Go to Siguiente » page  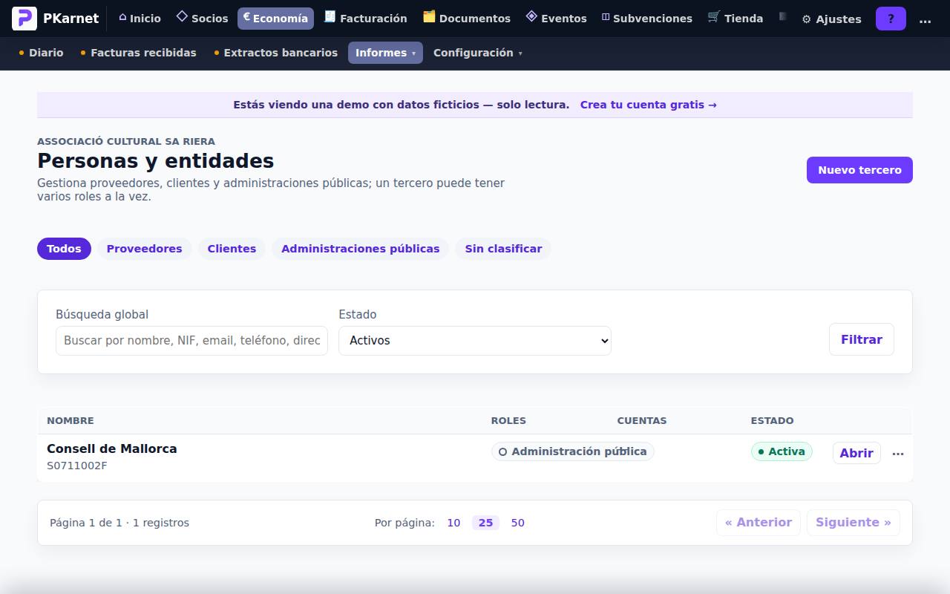[x=853, y=523]
